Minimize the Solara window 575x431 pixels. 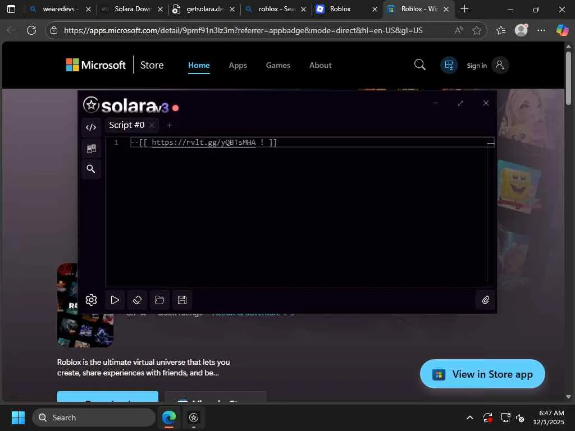435,103
